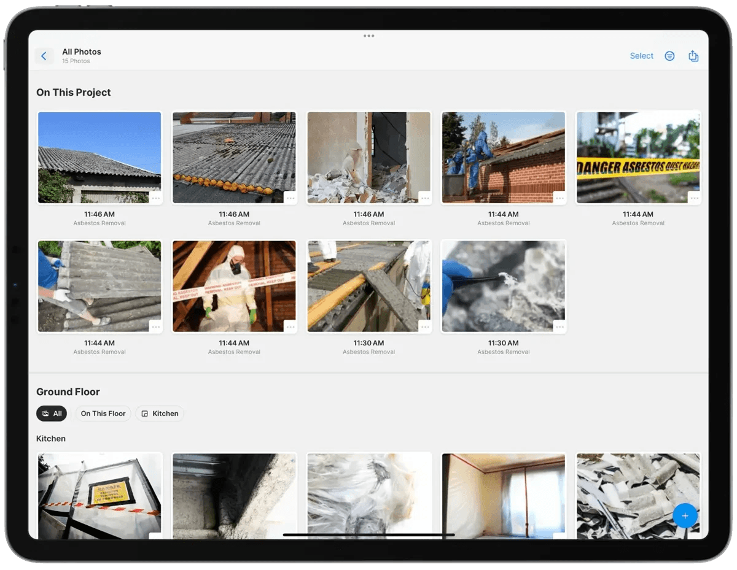This screenshot has height=570, width=737.
Task: Open more options on the carried roof sheet photo
Action: (x=155, y=326)
